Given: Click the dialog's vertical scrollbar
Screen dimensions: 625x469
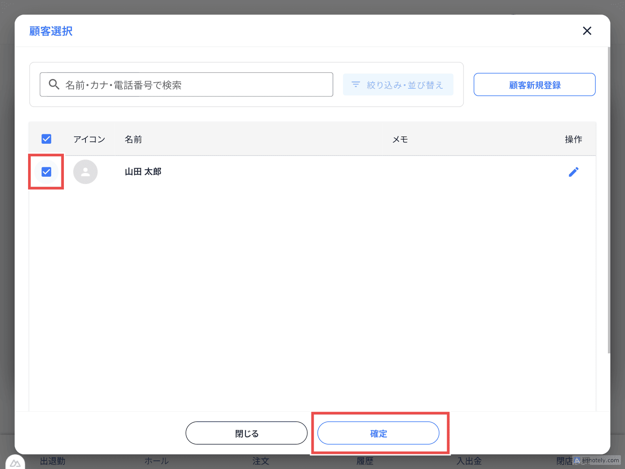Looking at the screenshot, I should point(609,199).
